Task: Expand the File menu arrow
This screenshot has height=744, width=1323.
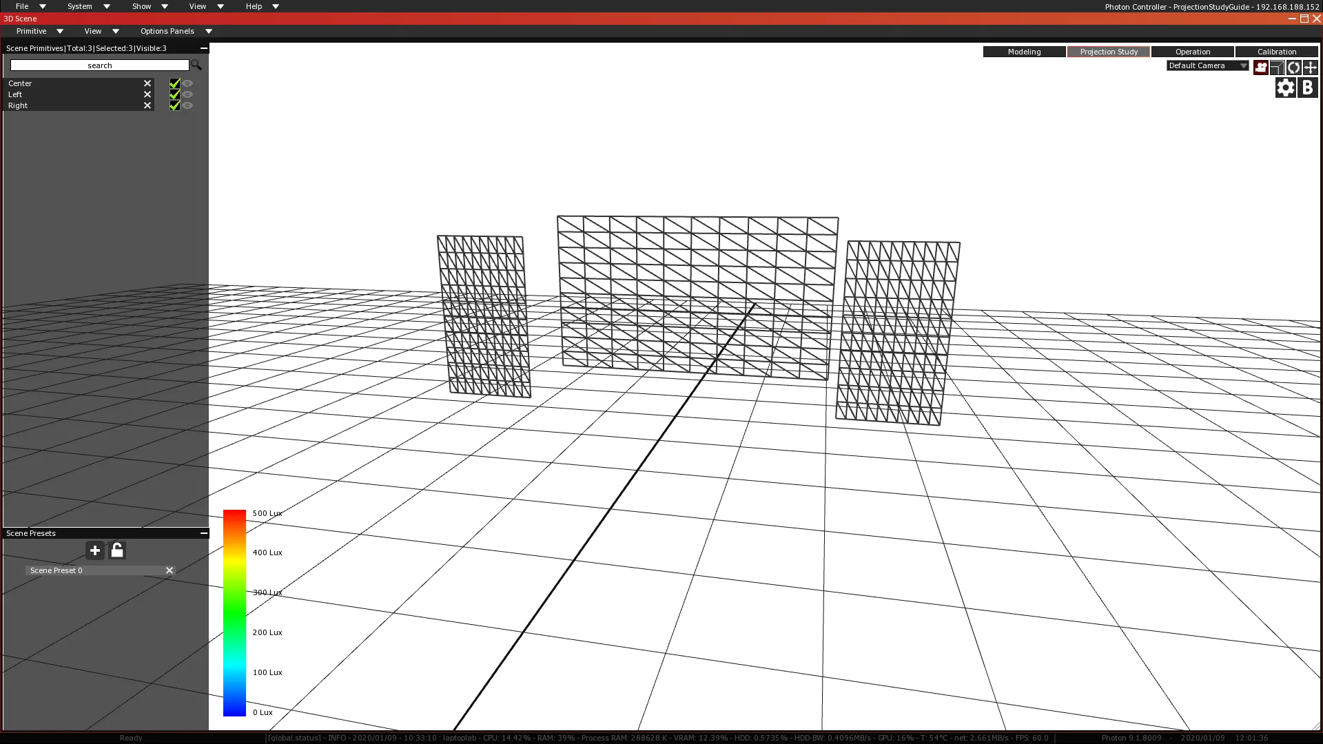Action: (43, 6)
